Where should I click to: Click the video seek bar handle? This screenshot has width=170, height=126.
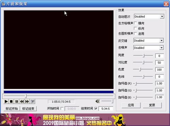[26, 96]
